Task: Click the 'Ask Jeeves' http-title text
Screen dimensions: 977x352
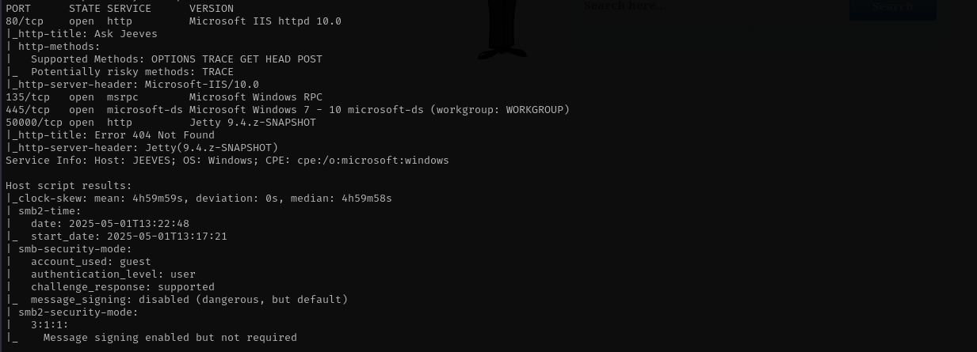Action: click(125, 34)
